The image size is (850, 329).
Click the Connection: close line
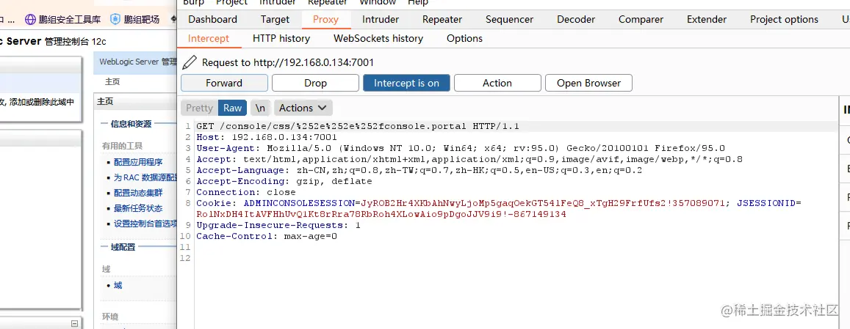[246, 192]
